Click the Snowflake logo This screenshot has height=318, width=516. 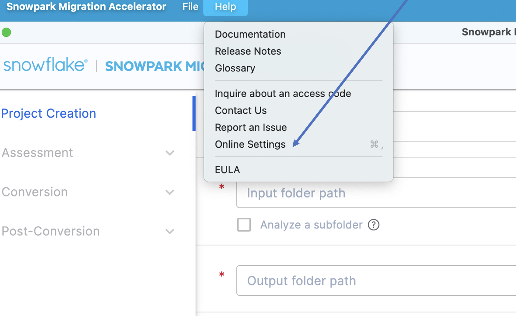click(45, 65)
